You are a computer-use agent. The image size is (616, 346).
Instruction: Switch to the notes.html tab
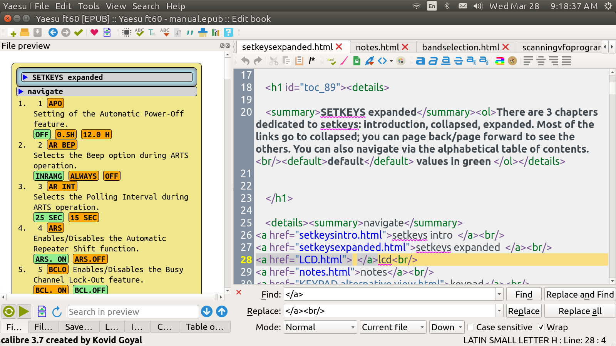pyautogui.click(x=377, y=47)
